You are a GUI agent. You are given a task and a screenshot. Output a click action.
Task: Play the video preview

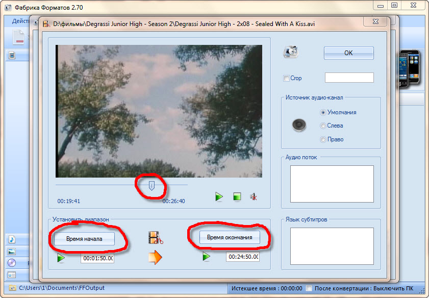click(x=219, y=196)
